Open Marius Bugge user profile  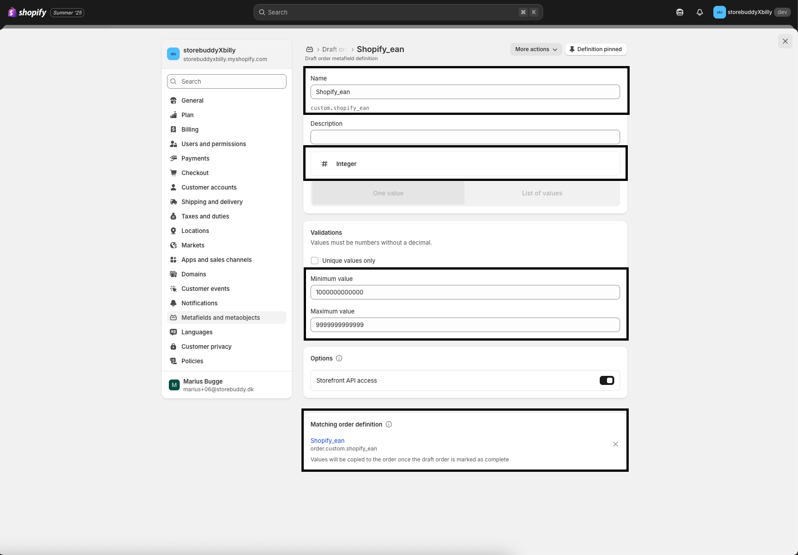point(227,385)
